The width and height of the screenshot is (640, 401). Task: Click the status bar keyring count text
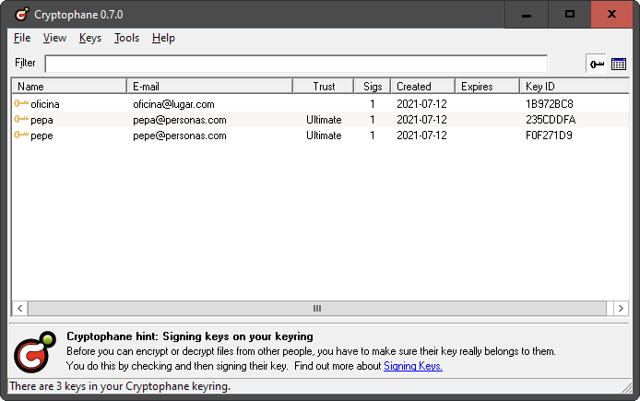click(x=120, y=386)
